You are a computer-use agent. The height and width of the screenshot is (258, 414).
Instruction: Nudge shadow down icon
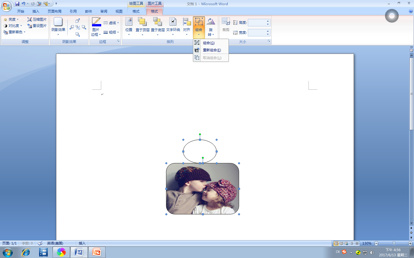78,34
